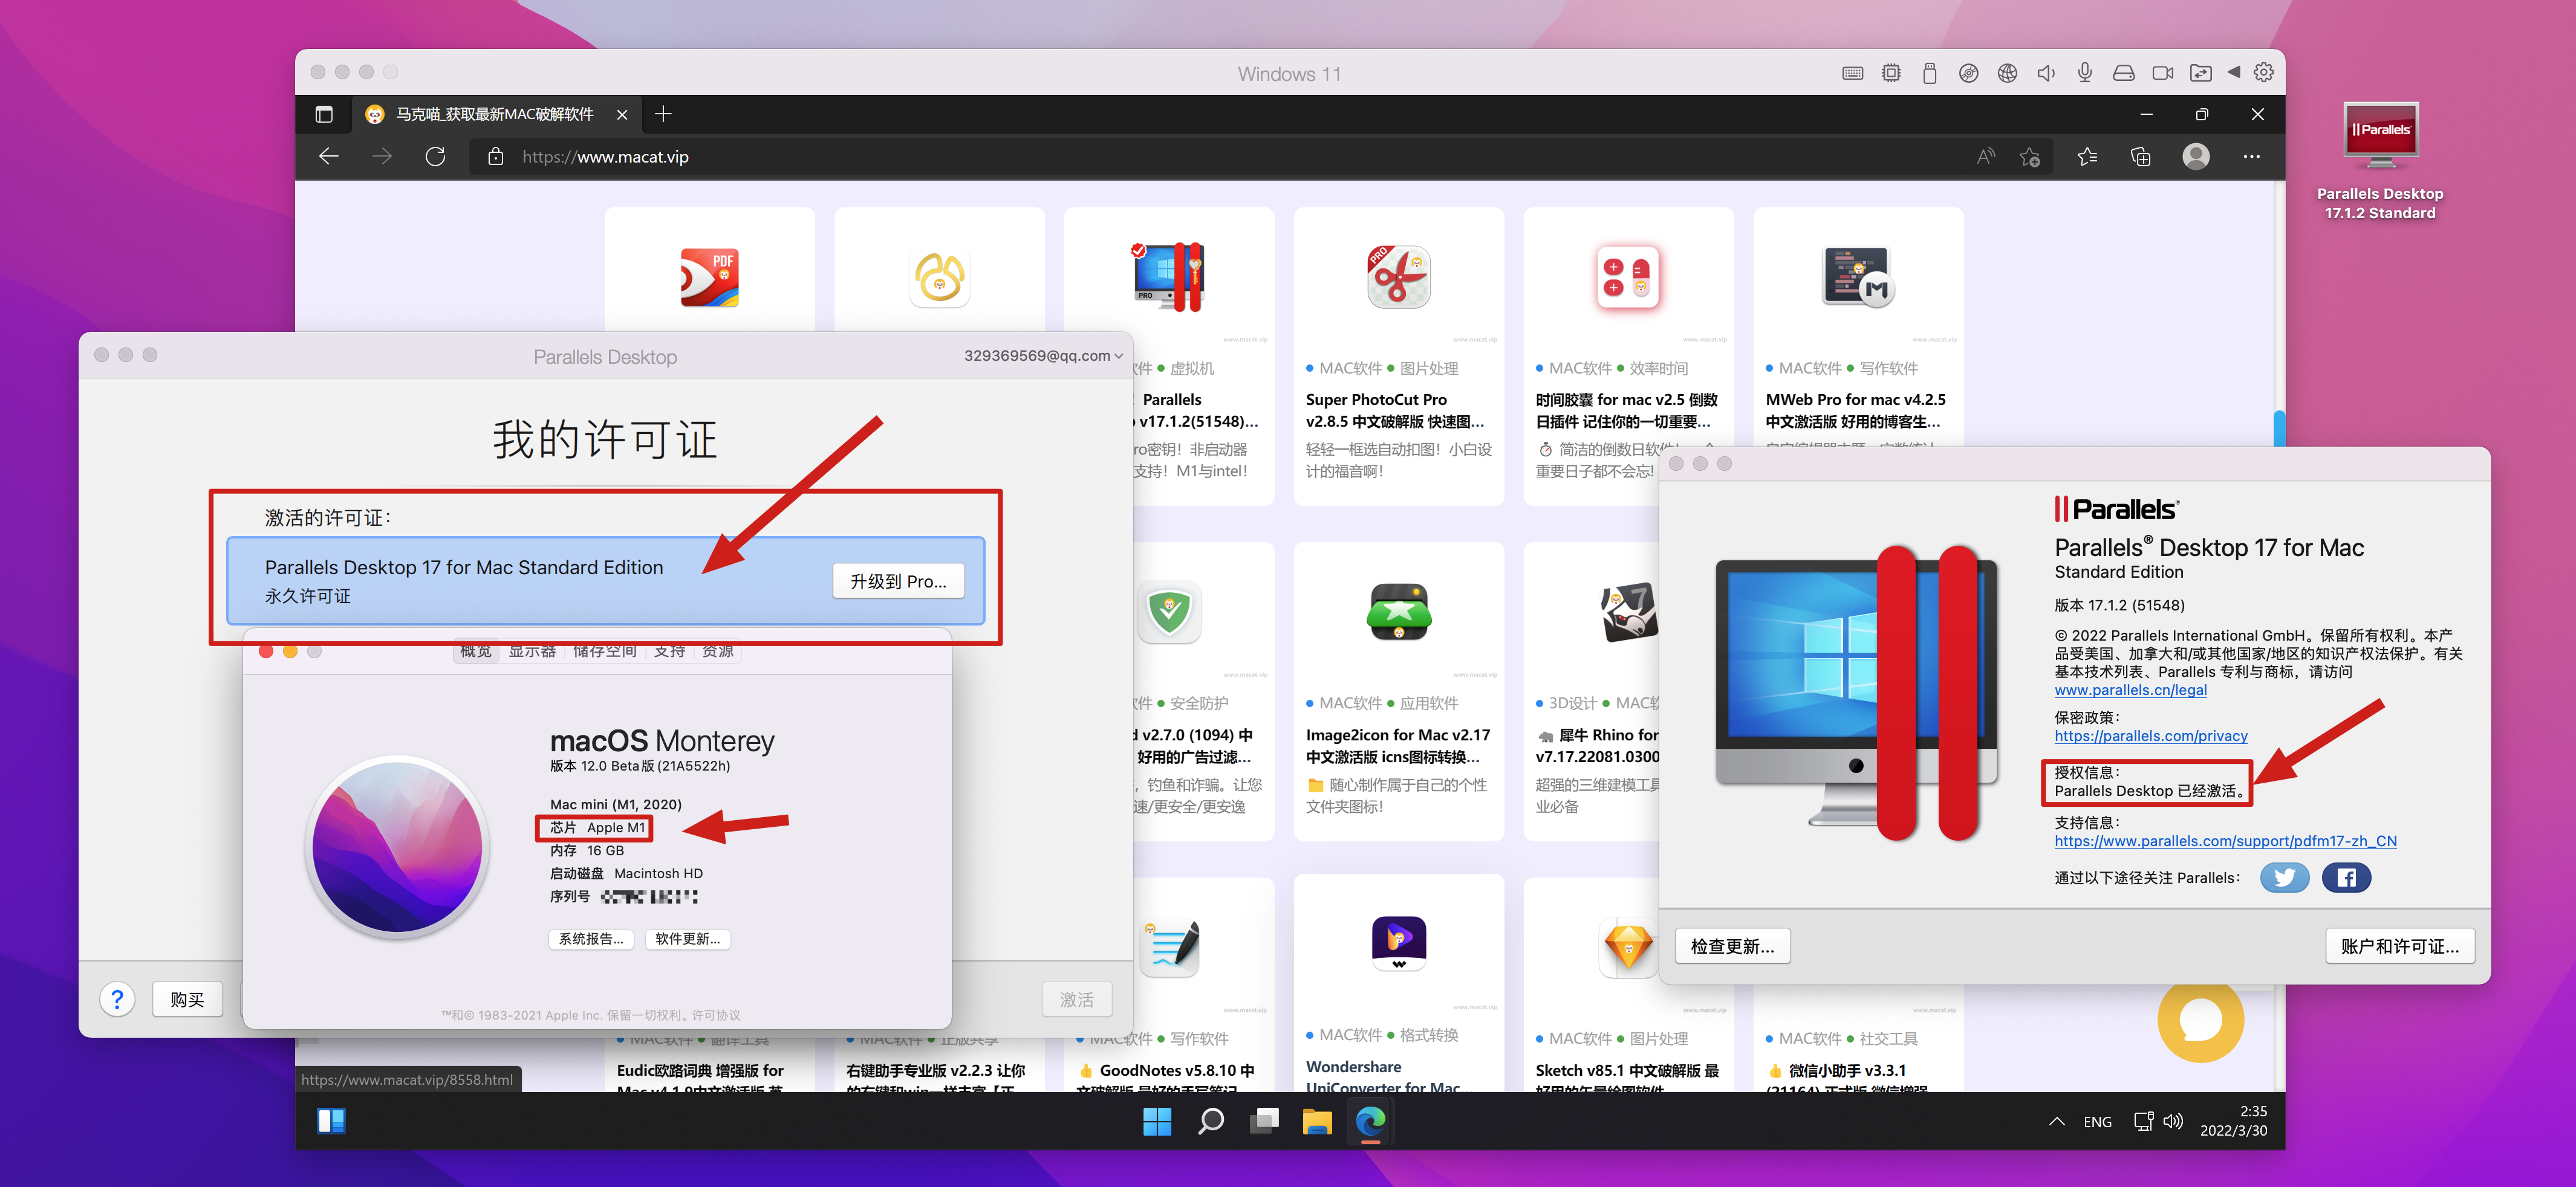Open the Edge Favorites list icon
The image size is (2576, 1187).
click(2087, 157)
